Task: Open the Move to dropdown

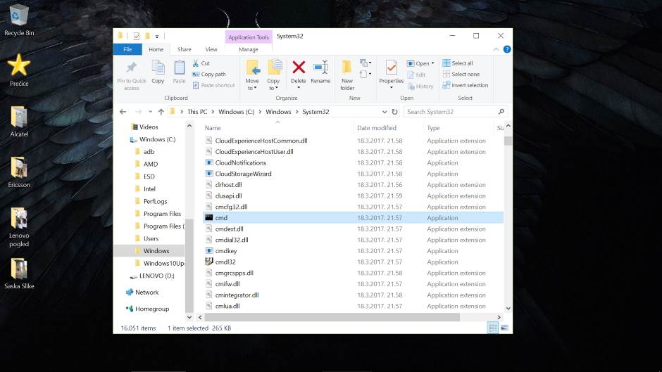Action: tap(252, 84)
